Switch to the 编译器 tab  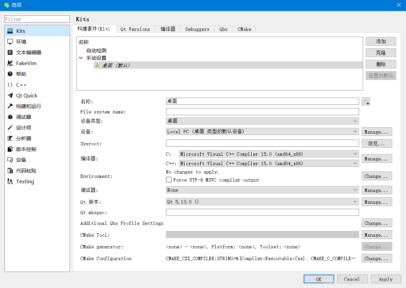point(168,29)
